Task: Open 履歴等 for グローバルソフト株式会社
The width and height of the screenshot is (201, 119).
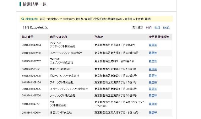Action: pyautogui.click(x=153, y=76)
